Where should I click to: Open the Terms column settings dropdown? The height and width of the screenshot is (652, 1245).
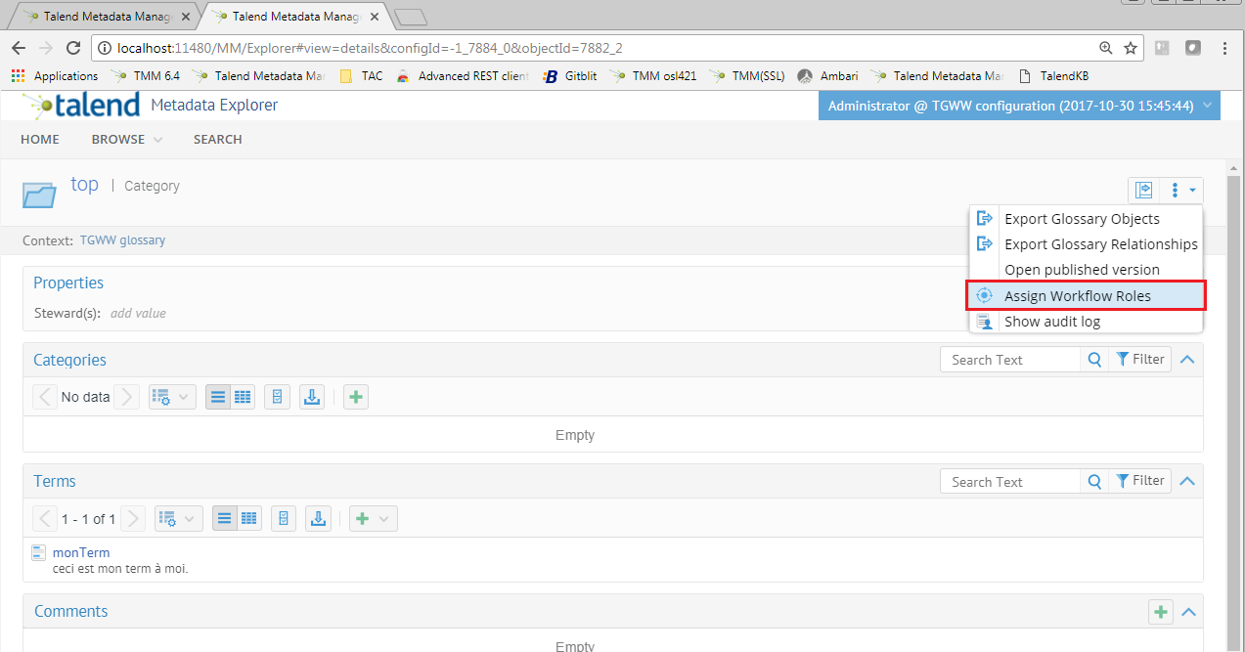point(178,519)
